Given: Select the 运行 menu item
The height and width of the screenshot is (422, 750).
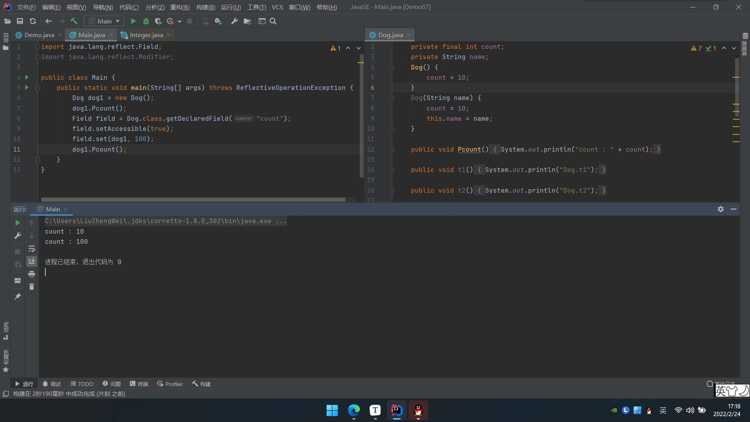Looking at the screenshot, I should (x=230, y=7).
